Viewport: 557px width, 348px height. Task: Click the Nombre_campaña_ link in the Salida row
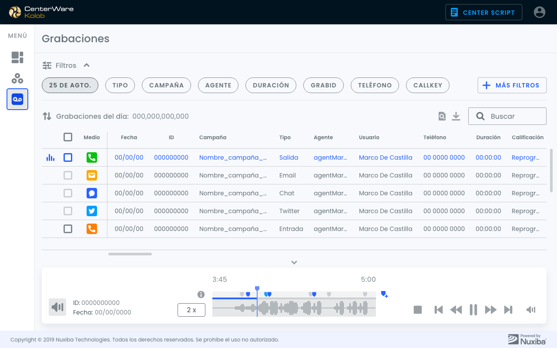[x=233, y=157]
